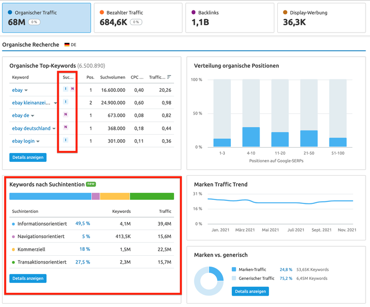
Task: Select the Bezahlter Traffic card
Action: pos(138,18)
